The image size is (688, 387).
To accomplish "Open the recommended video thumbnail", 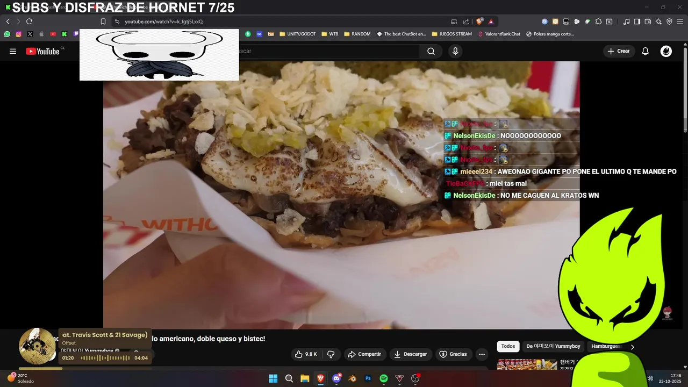I will pos(527,364).
